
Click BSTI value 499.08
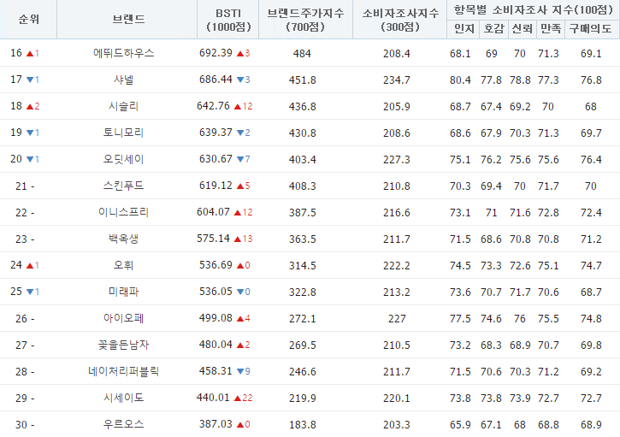[216, 318]
